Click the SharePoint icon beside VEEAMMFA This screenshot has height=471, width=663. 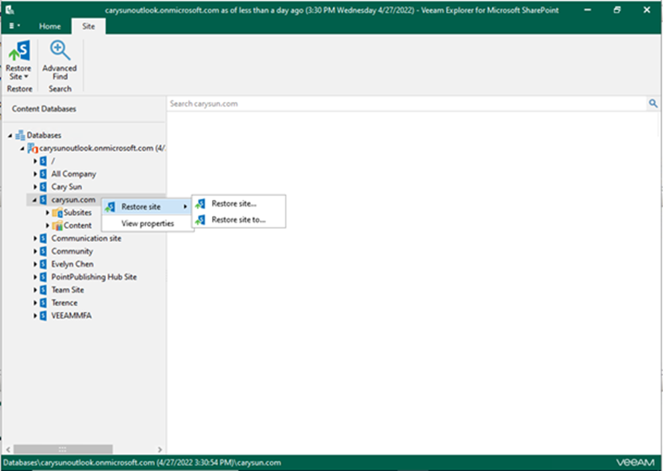click(43, 316)
